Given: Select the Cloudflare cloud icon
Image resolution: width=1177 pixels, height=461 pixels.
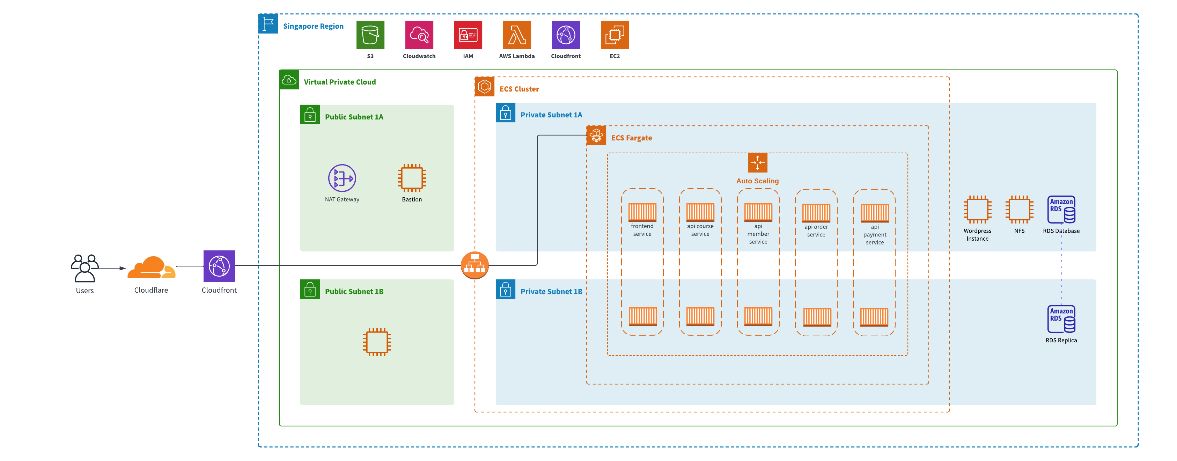Looking at the screenshot, I should [151, 267].
